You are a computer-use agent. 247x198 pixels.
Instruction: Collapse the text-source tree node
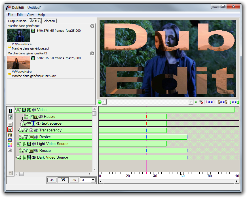click(x=22, y=122)
